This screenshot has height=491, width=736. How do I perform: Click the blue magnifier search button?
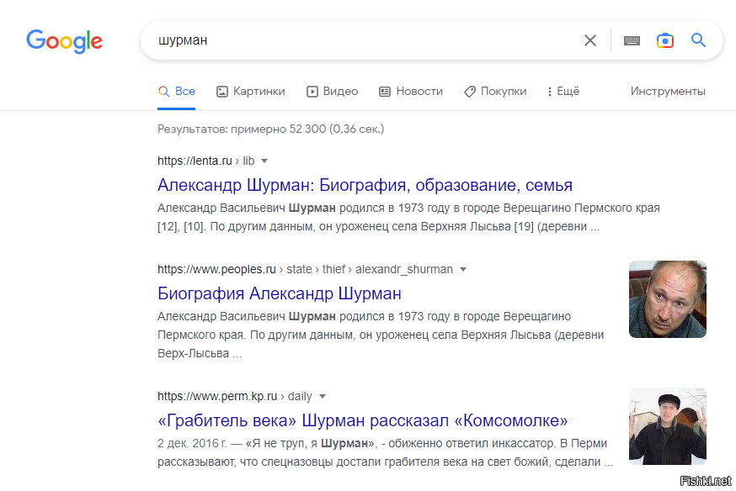coord(698,40)
